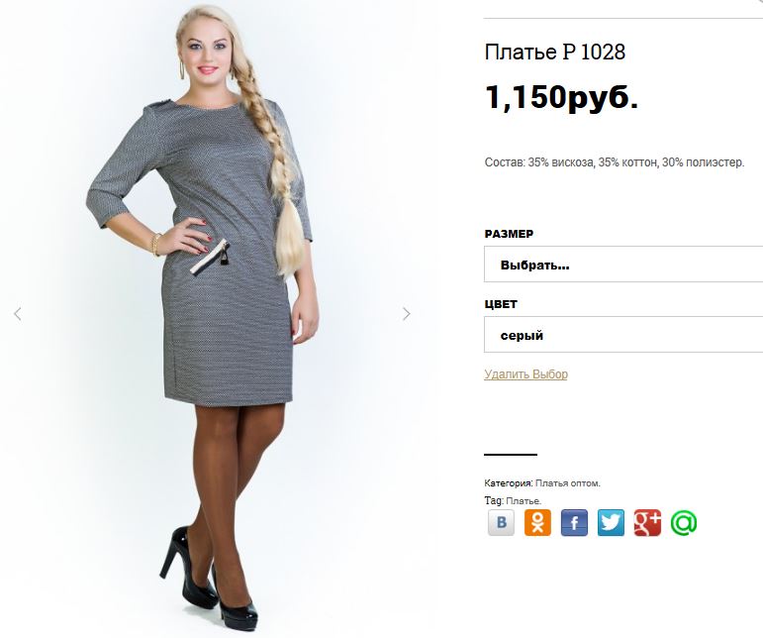
Task: Open the Платье tag link
Action: point(524,500)
